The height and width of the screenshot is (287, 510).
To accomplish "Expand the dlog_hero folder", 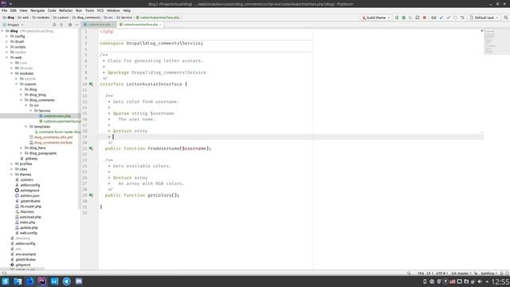I will tap(22, 148).
